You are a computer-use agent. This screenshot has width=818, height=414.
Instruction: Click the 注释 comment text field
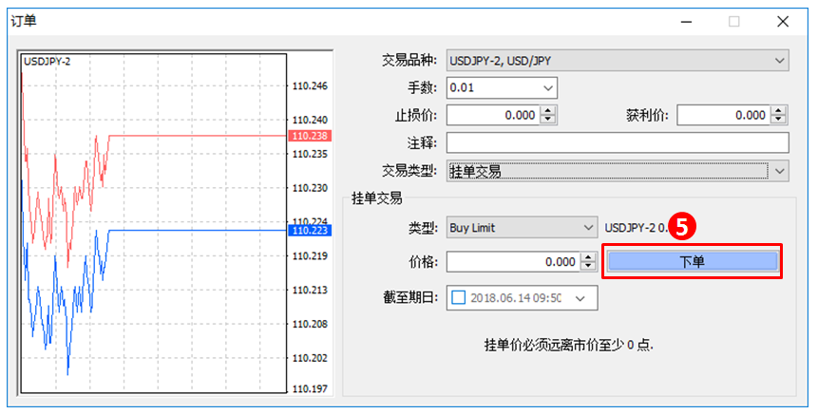pos(617,143)
